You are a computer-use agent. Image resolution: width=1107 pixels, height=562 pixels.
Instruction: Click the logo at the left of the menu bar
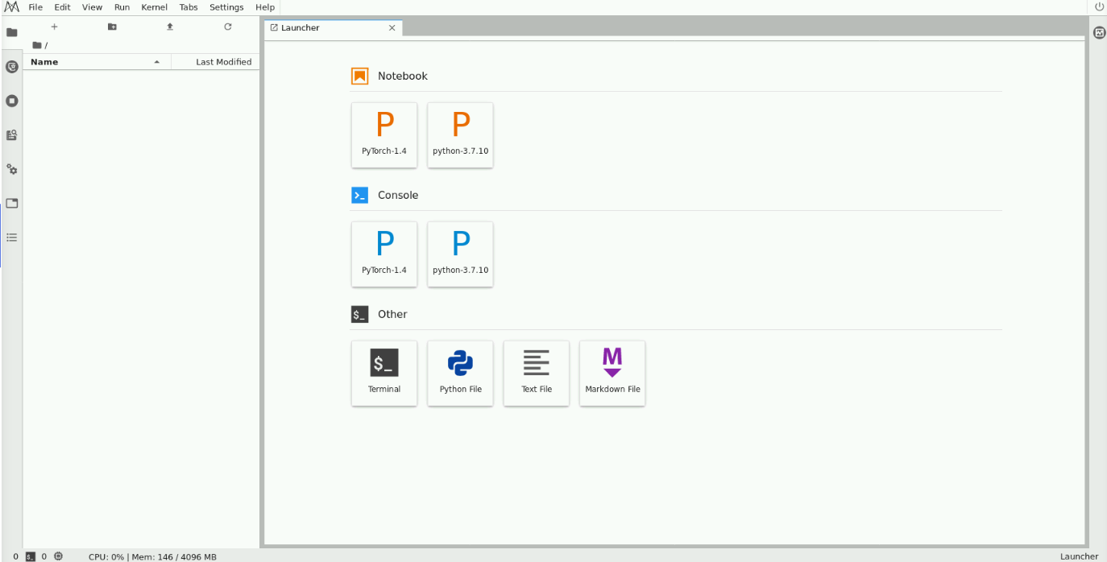pyautogui.click(x=11, y=6)
